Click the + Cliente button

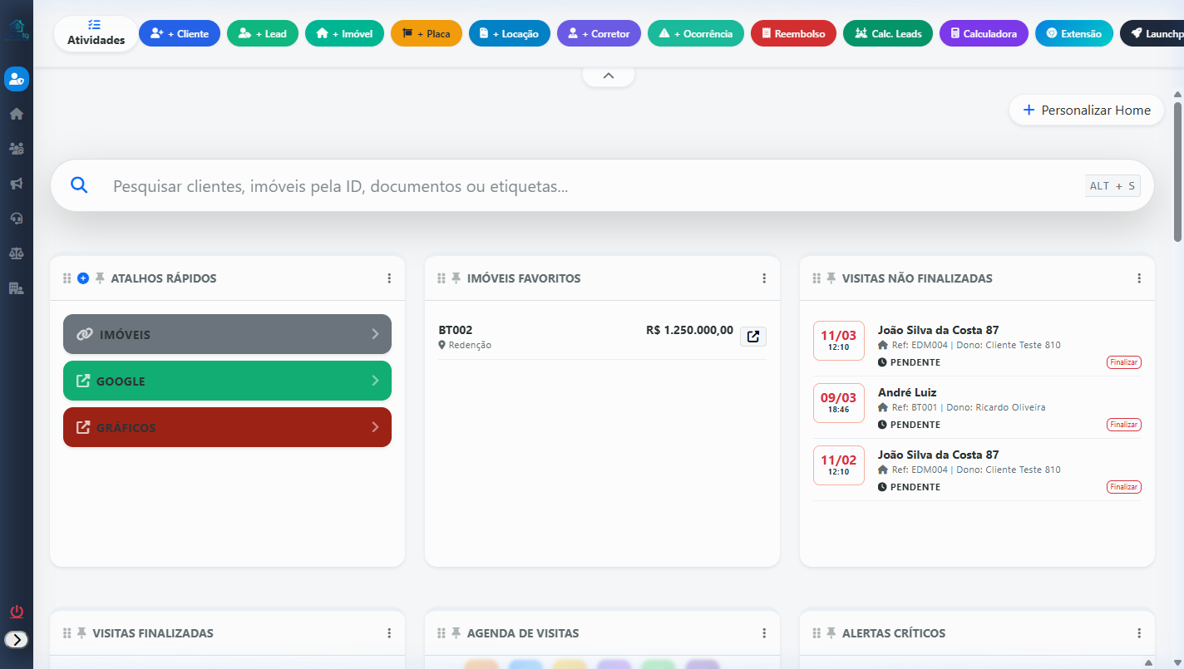coord(180,33)
